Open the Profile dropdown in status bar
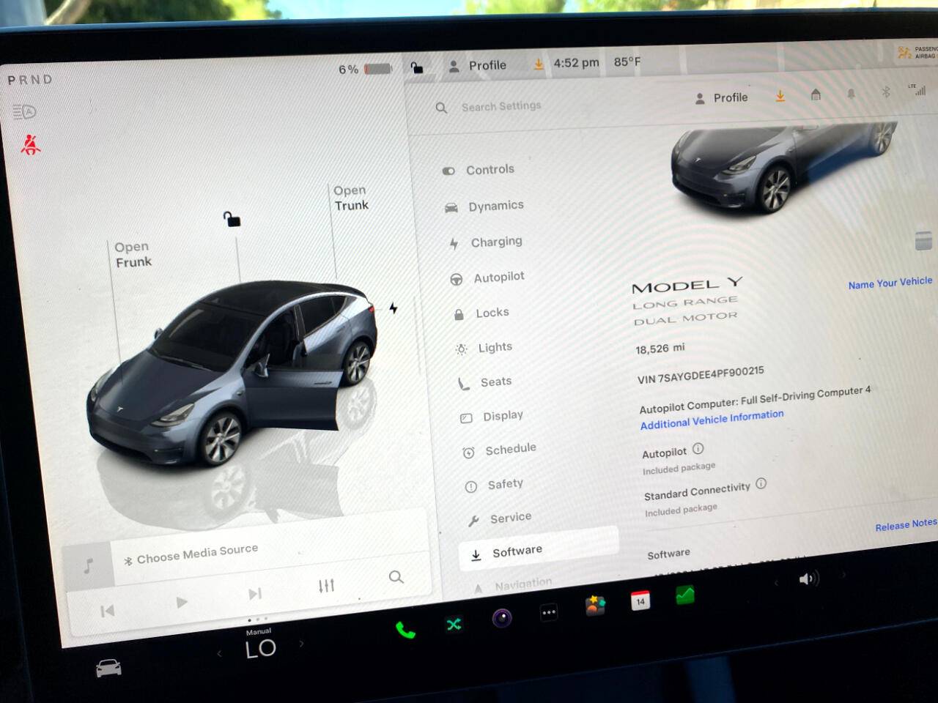Image resolution: width=938 pixels, height=703 pixels. [477, 66]
